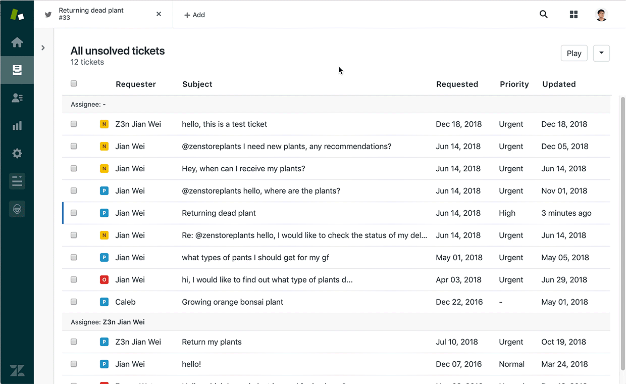Expand the views list side panel
This screenshot has height=384, width=626.
coord(43,48)
